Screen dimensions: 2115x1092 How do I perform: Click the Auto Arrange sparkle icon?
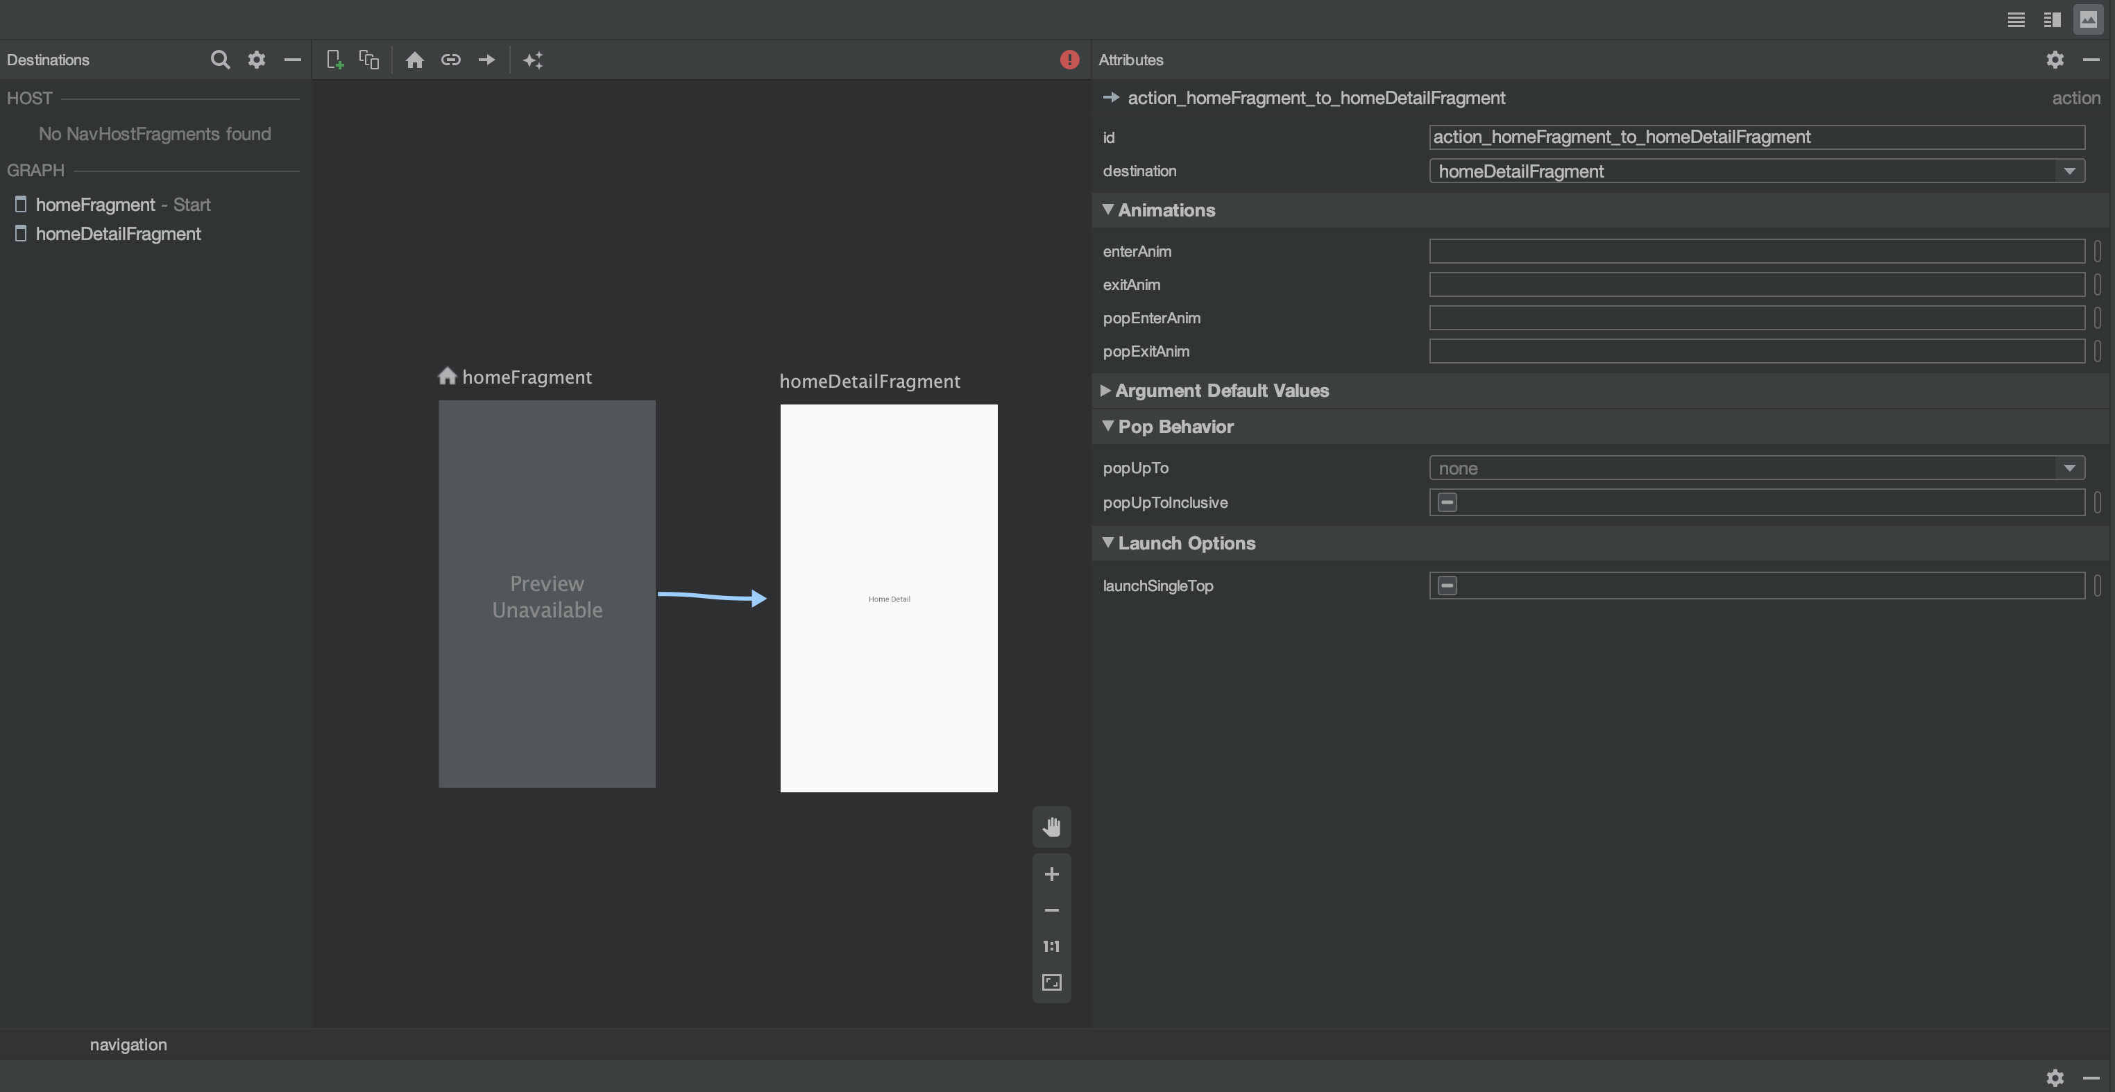[533, 60]
